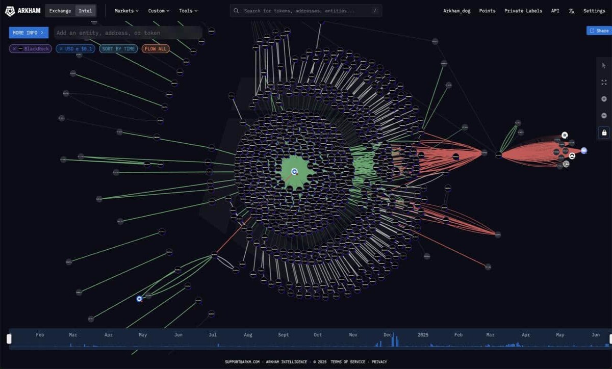The height and width of the screenshot is (369, 612).
Task: Expand the Markets dropdown
Action: (x=126, y=11)
